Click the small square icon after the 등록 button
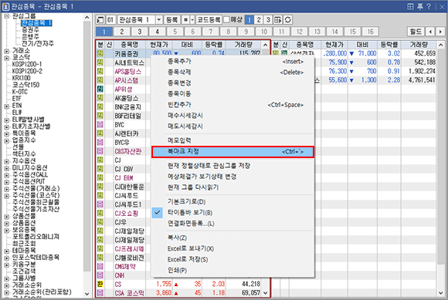The image size is (448, 300). (x=185, y=20)
